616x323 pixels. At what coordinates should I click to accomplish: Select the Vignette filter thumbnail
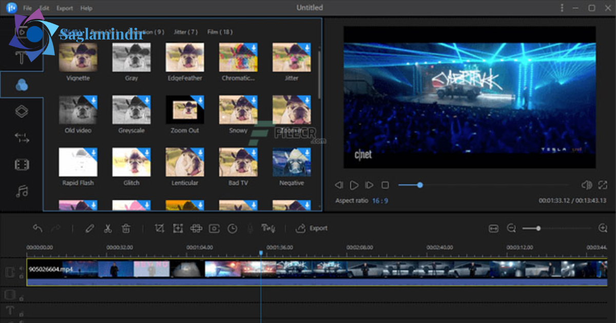78,57
